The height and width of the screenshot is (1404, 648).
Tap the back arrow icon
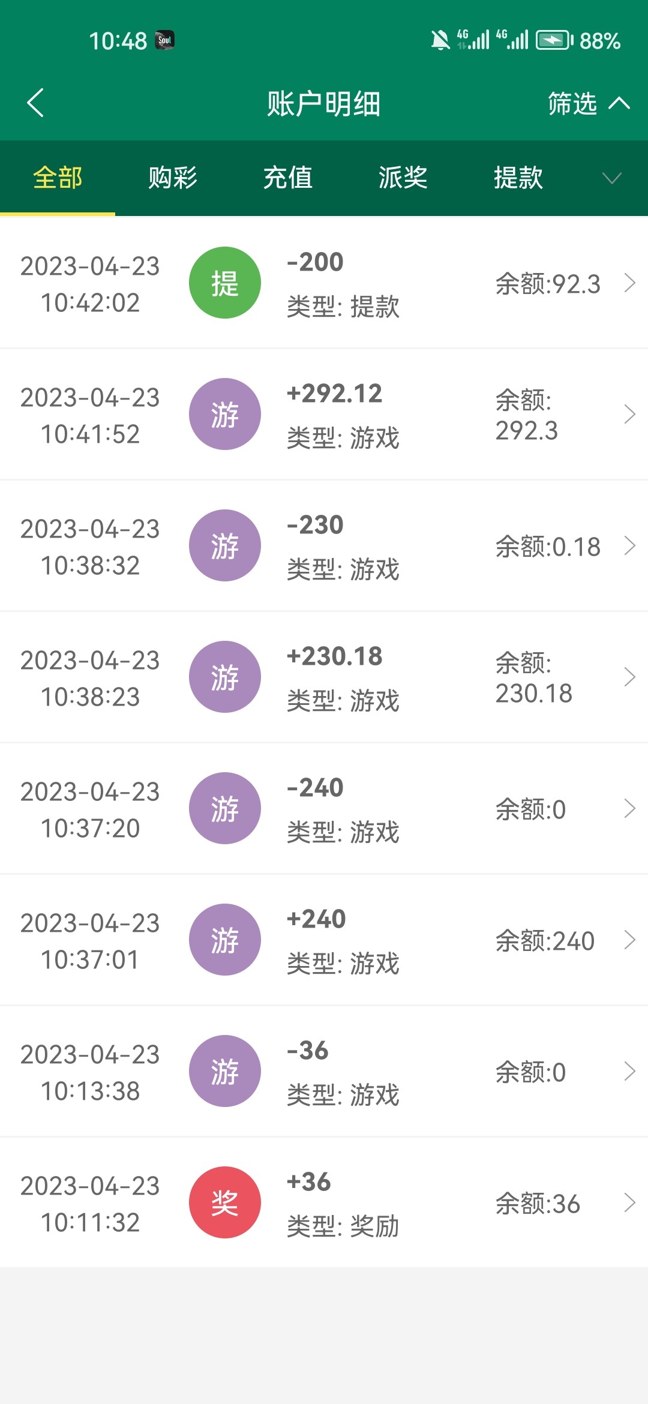point(36,103)
